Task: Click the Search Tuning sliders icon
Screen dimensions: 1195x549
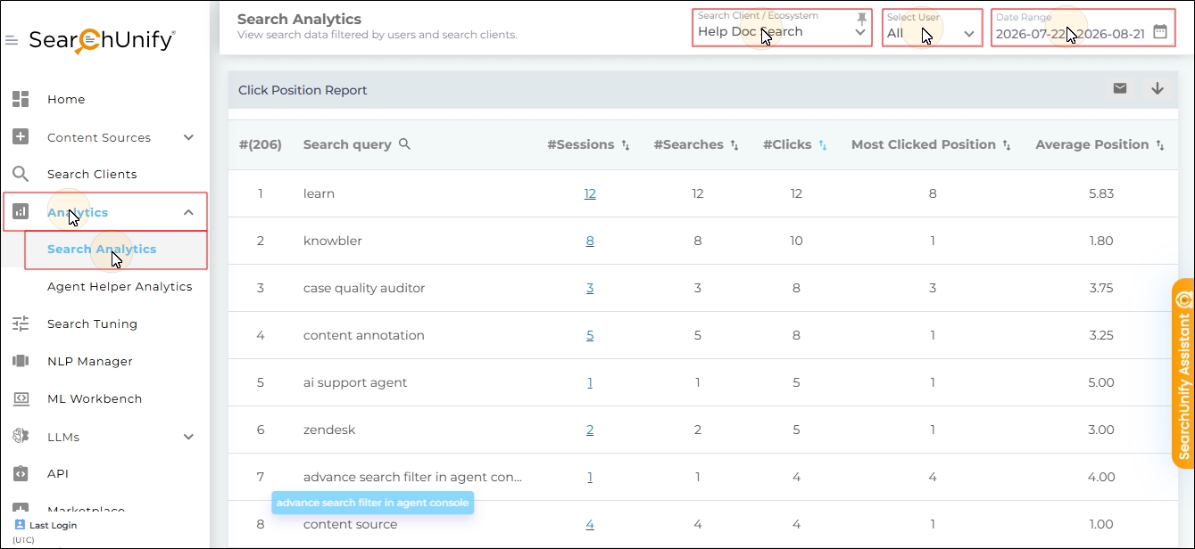Action: 21,324
